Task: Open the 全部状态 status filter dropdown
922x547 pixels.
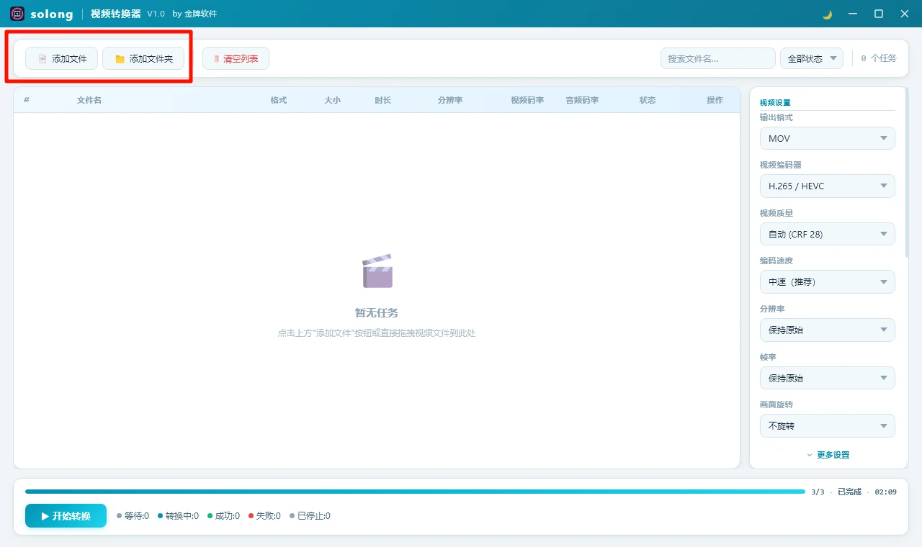Action: (811, 58)
